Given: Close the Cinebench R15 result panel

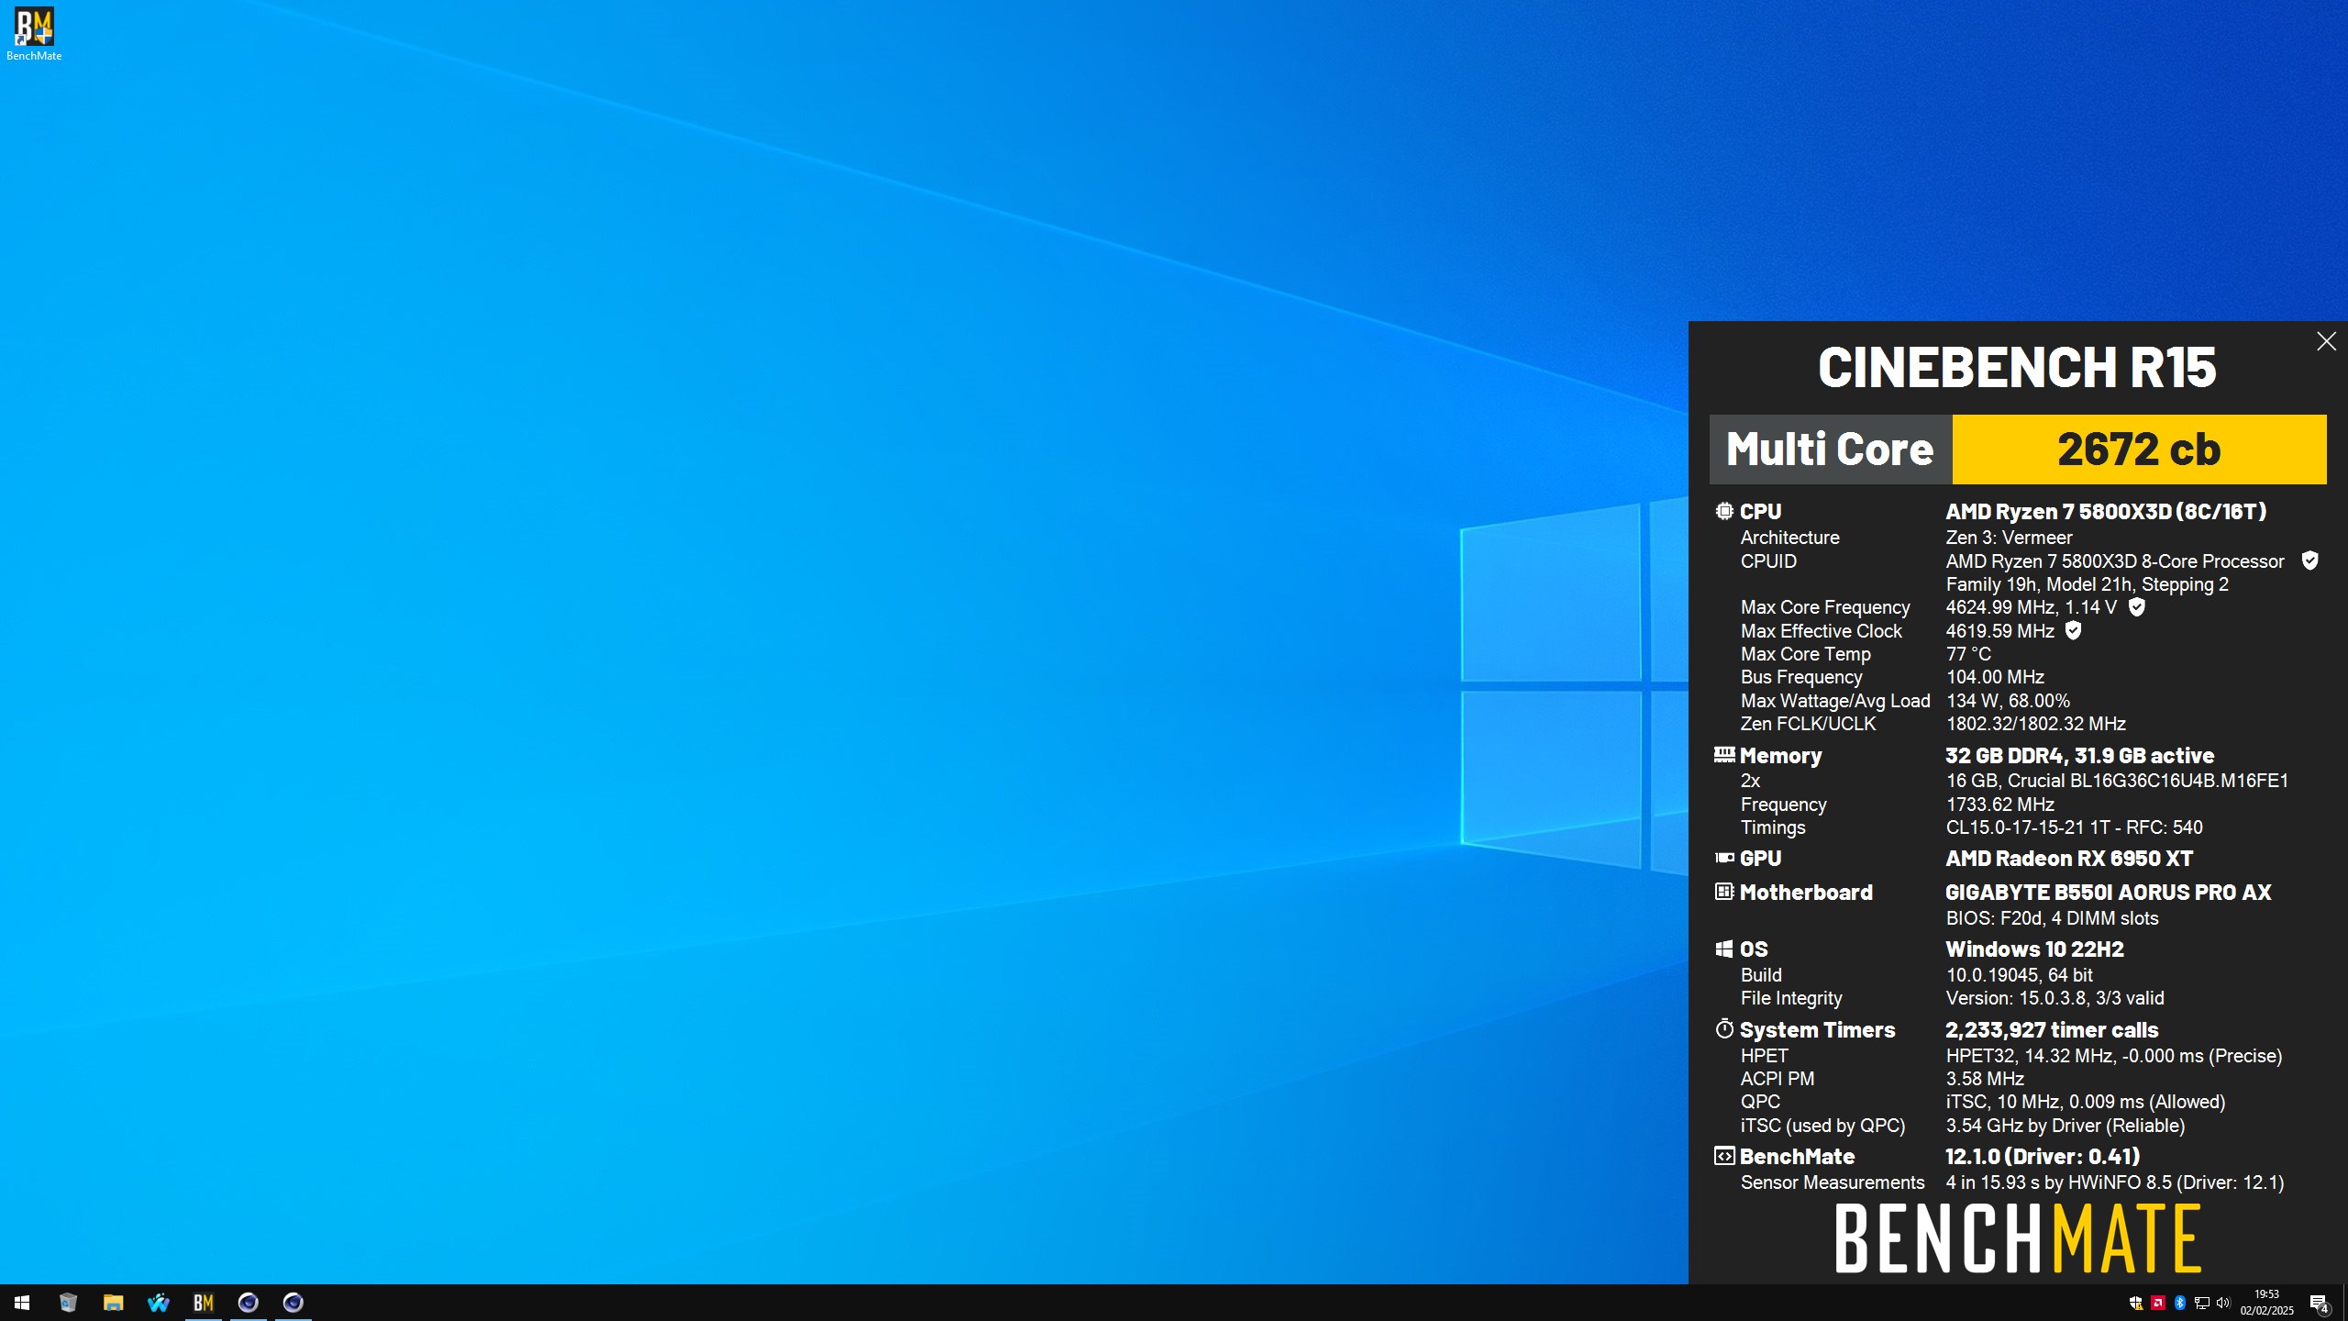Looking at the screenshot, I should point(2326,341).
